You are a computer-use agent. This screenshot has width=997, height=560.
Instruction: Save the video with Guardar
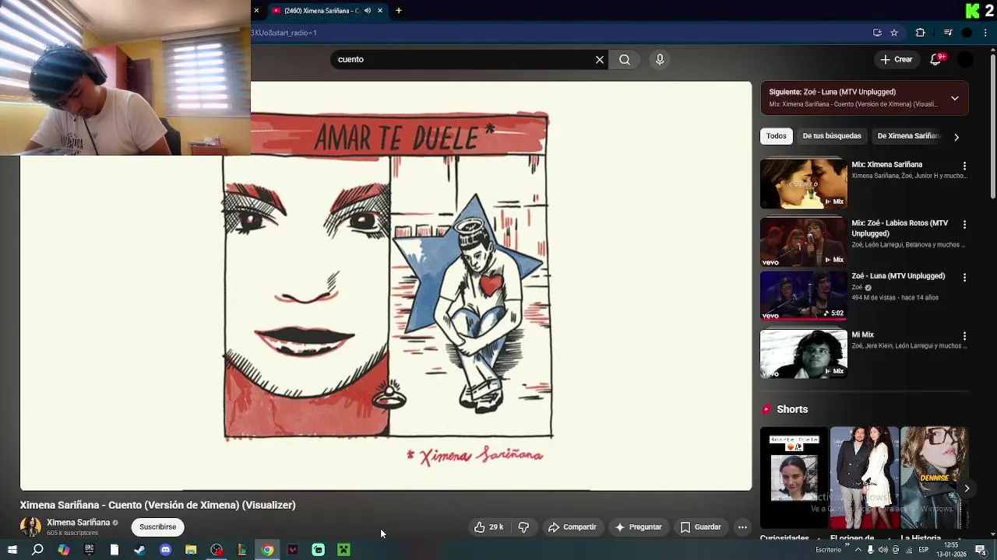click(x=701, y=527)
